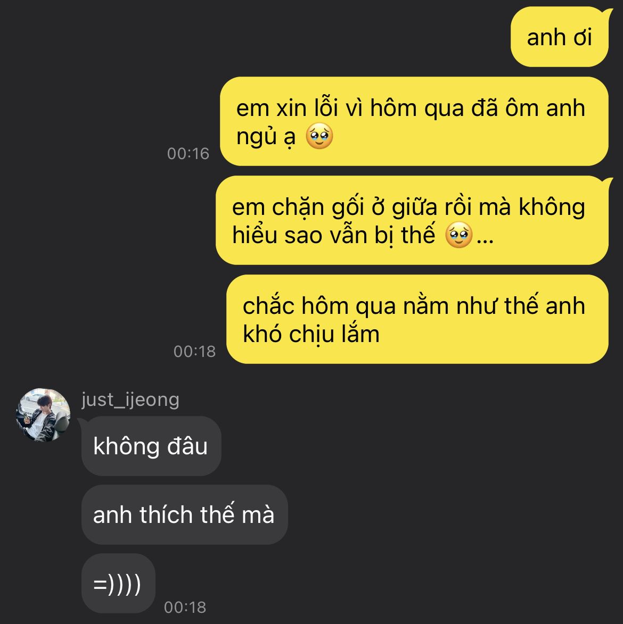Click the words "khó chịu lắm"
The image size is (623, 624).
pos(311,334)
